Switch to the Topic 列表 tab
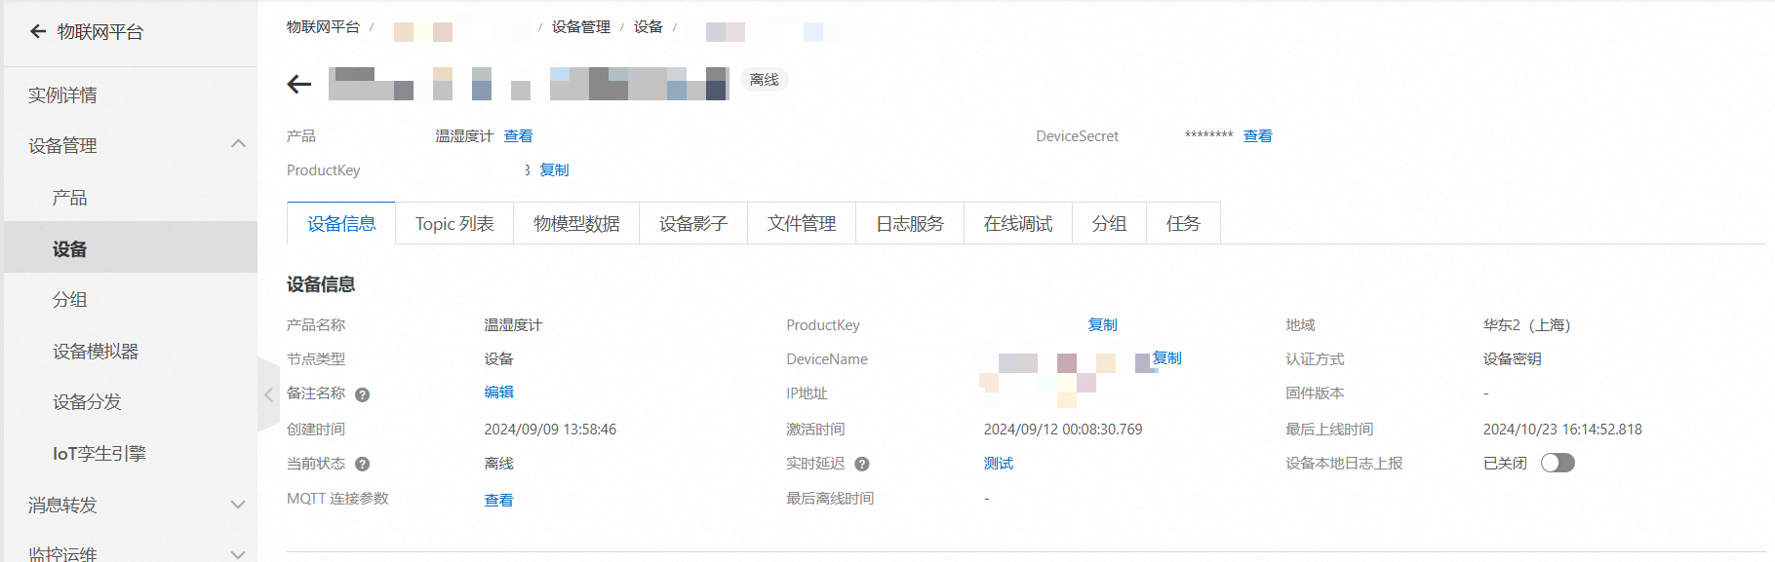The image size is (1775, 562). (x=454, y=224)
